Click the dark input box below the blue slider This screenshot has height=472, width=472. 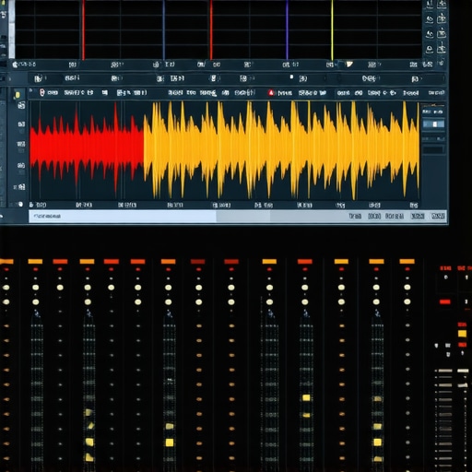click(x=433, y=149)
